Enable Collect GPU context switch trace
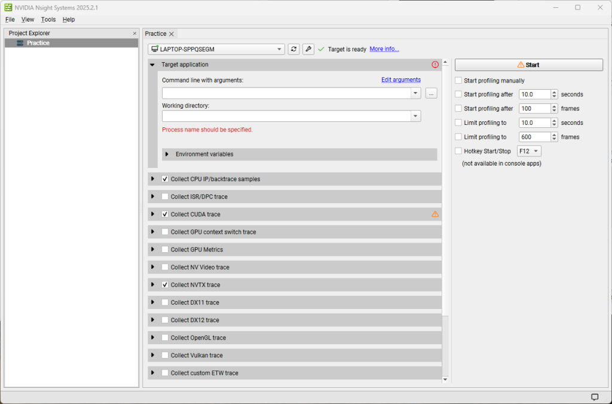Image resolution: width=612 pixels, height=404 pixels. pyautogui.click(x=165, y=232)
